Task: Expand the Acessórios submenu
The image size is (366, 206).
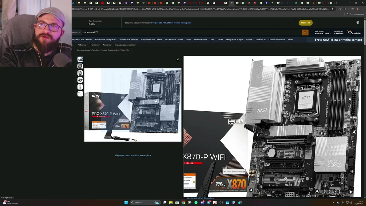Action: (x=107, y=45)
